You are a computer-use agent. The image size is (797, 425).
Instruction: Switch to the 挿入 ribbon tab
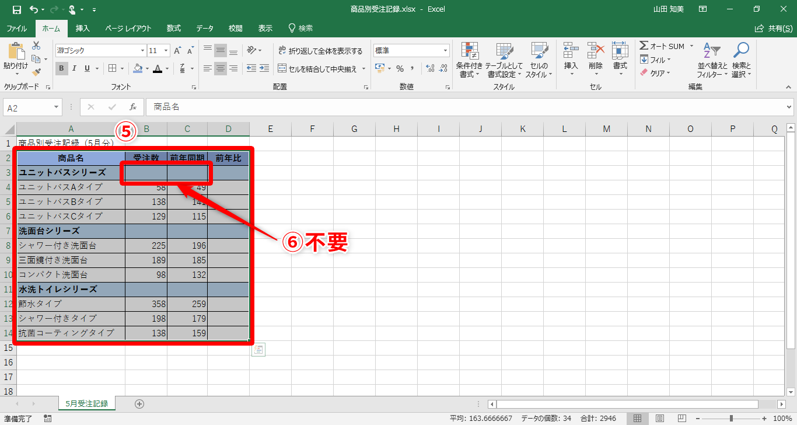[83, 28]
